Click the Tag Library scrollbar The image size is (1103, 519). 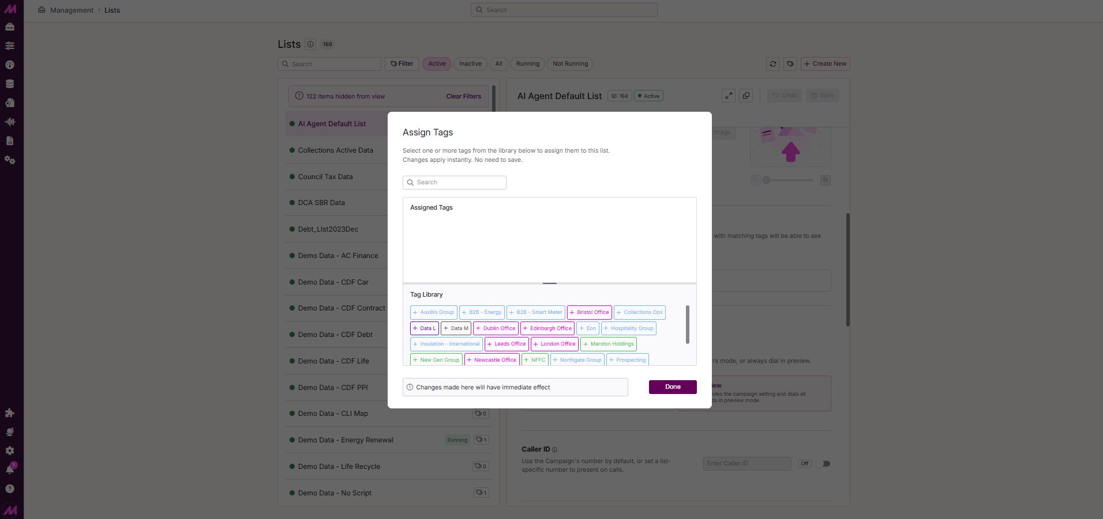[687, 325]
